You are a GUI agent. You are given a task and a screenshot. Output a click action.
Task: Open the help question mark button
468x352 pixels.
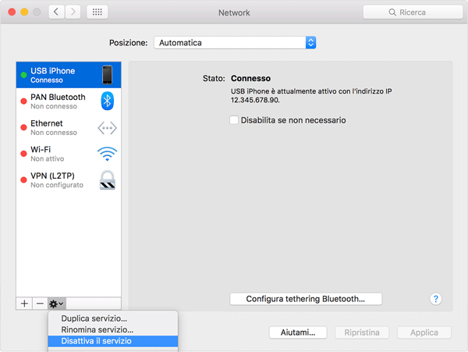(x=436, y=299)
